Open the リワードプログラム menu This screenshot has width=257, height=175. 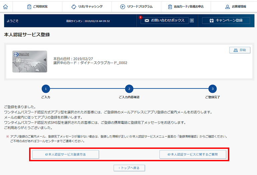click(x=136, y=6)
